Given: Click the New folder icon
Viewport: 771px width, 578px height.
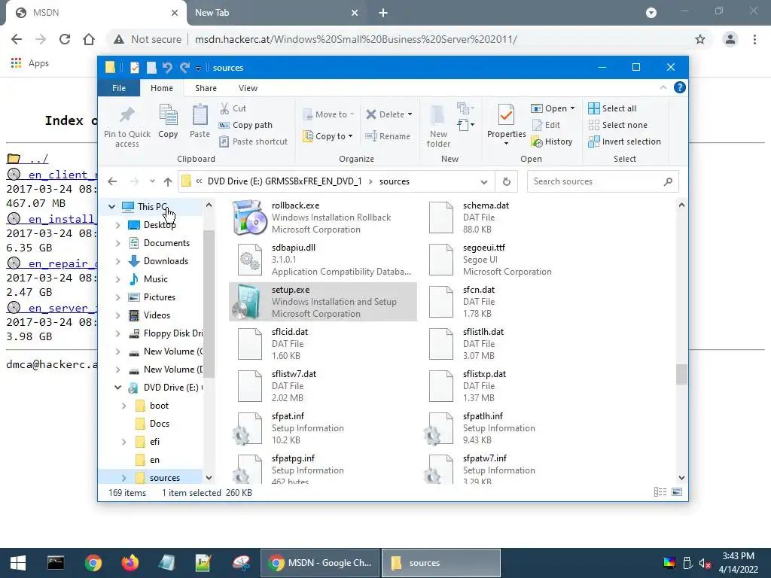Looking at the screenshot, I should tap(438, 115).
